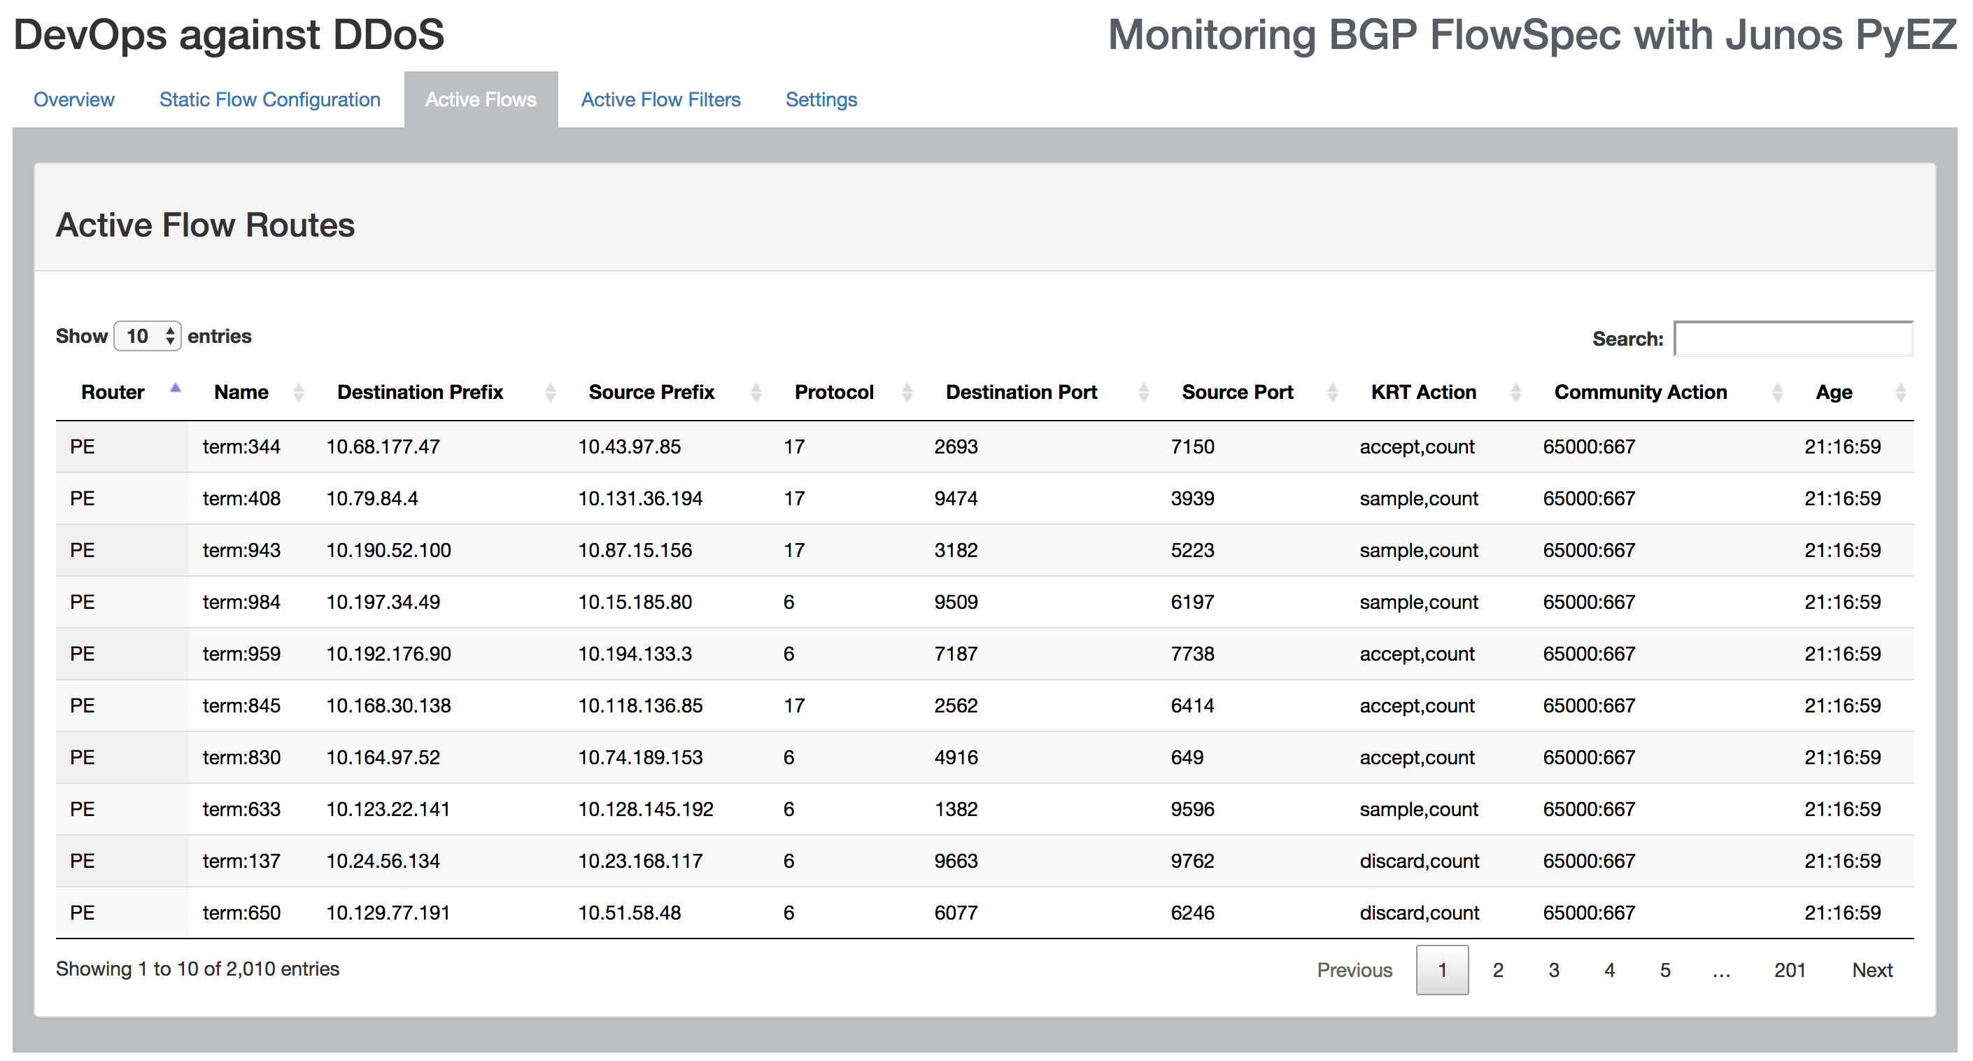Click Source Prefix sort arrows
Screen dimensions: 1973x1061
click(x=756, y=393)
